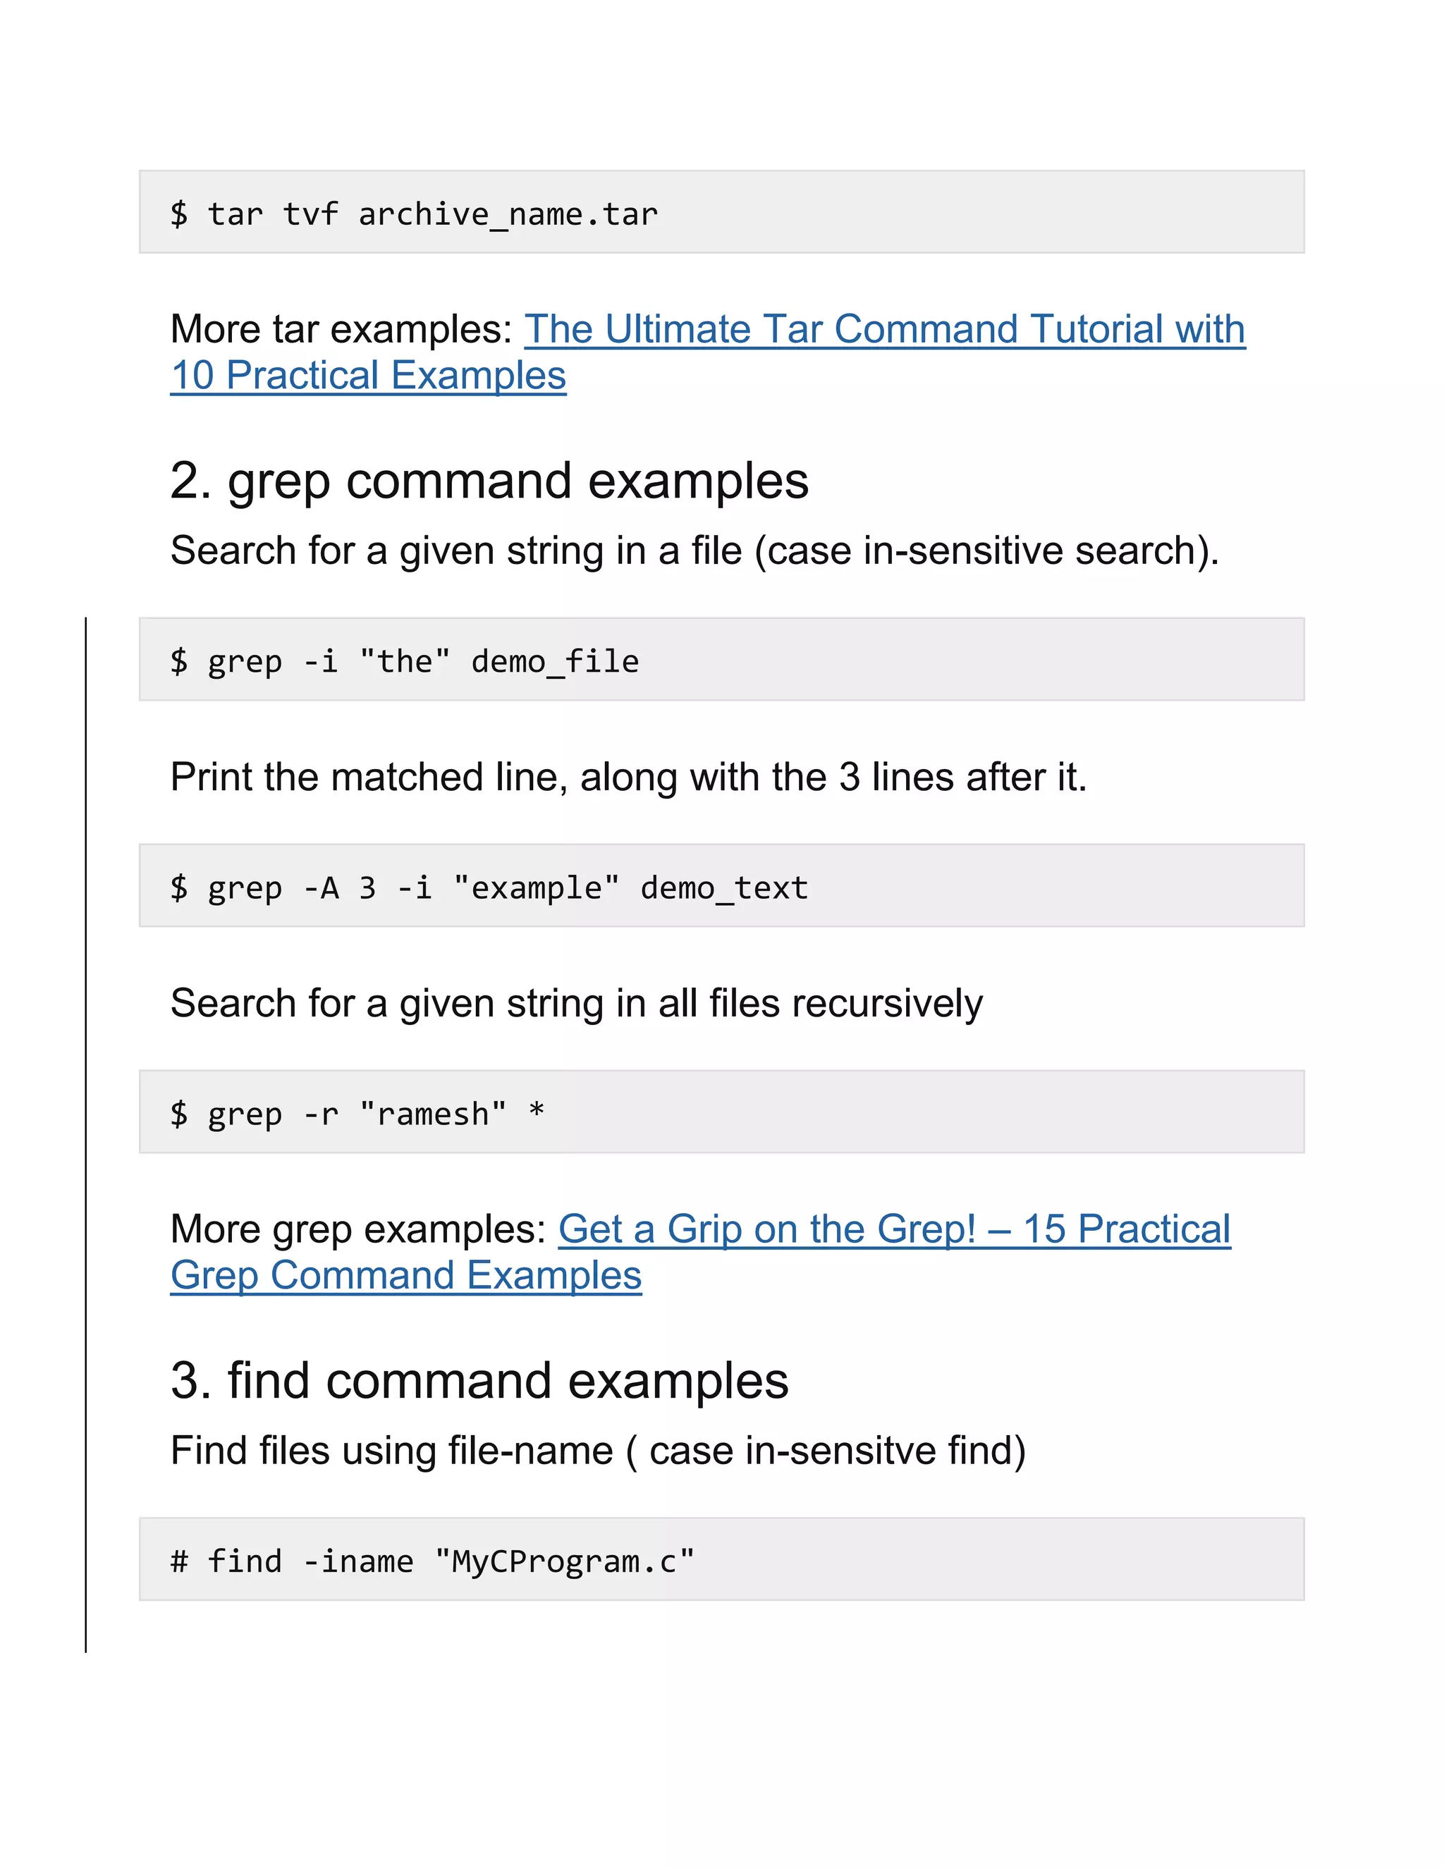Click the "Print the matched line" sentence
Screen dimensions: 1444x1868
coord(628,778)
